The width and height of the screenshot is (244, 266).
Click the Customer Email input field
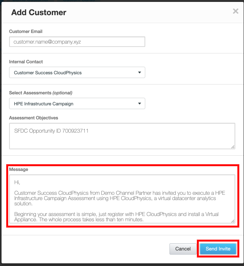pos(77,42)
